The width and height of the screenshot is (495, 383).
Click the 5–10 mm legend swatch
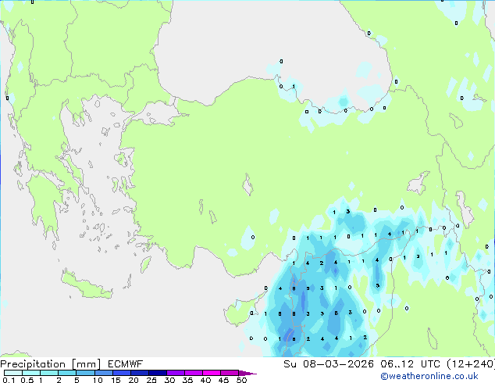coord(85,373)
